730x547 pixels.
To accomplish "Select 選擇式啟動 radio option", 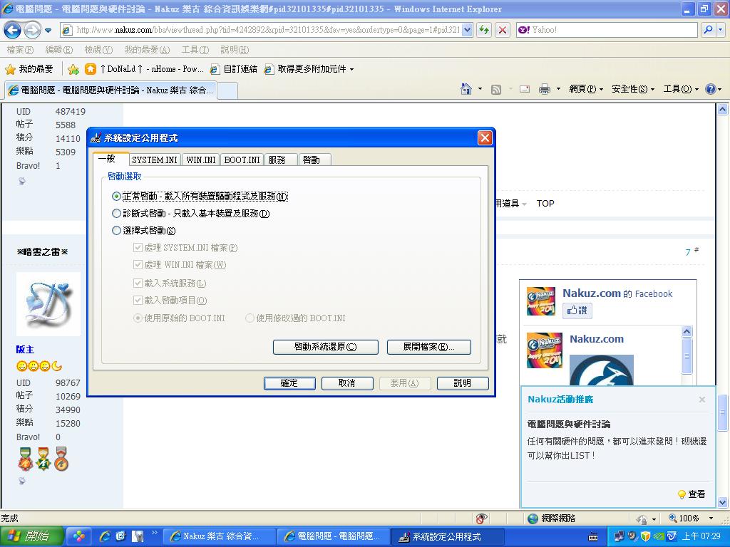I will 117,231.
